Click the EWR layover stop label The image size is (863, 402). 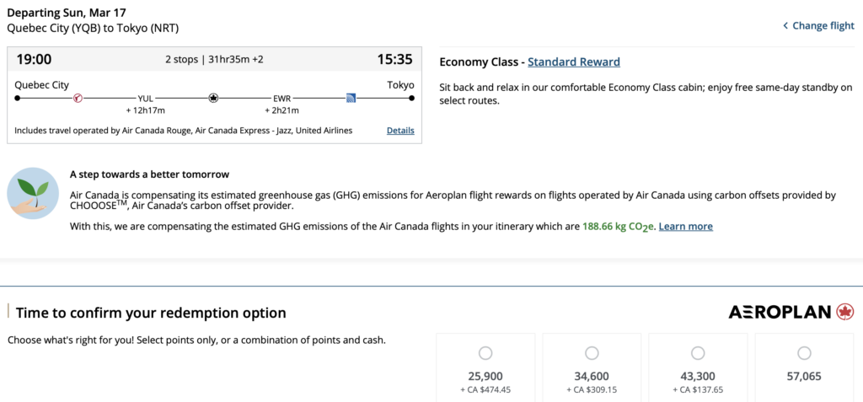pyautogui.click(x=281, y=99)
